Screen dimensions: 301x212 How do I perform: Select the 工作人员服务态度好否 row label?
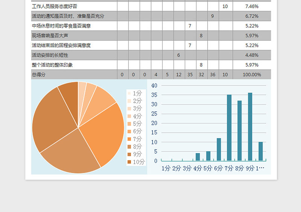coord(55,6)
